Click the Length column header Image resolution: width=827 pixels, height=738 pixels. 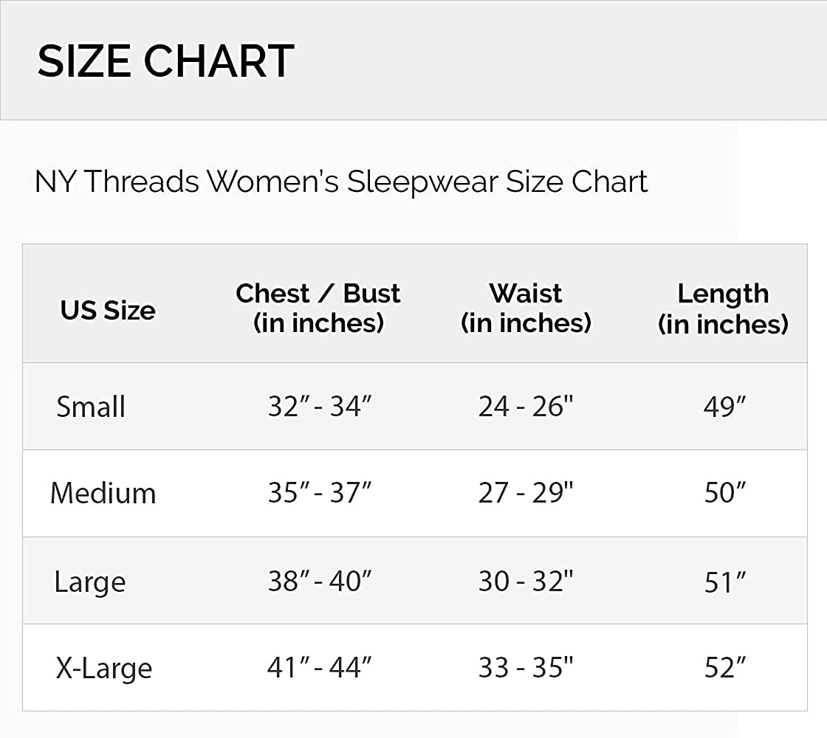pyautogui.click(x=723, y=308)
